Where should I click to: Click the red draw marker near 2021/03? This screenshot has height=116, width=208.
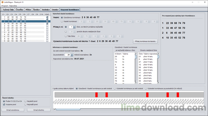107,95
